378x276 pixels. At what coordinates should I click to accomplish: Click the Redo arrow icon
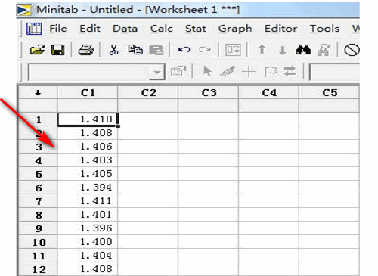[x=205, y=50]
